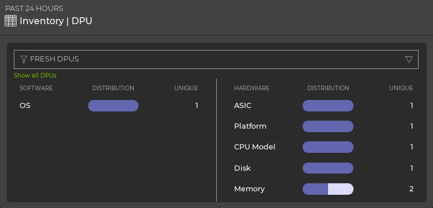Image resolution: width=433 pixels, height=208 pixels.
Task: Click the OS unique count 1
Action: tap(197, 106)
